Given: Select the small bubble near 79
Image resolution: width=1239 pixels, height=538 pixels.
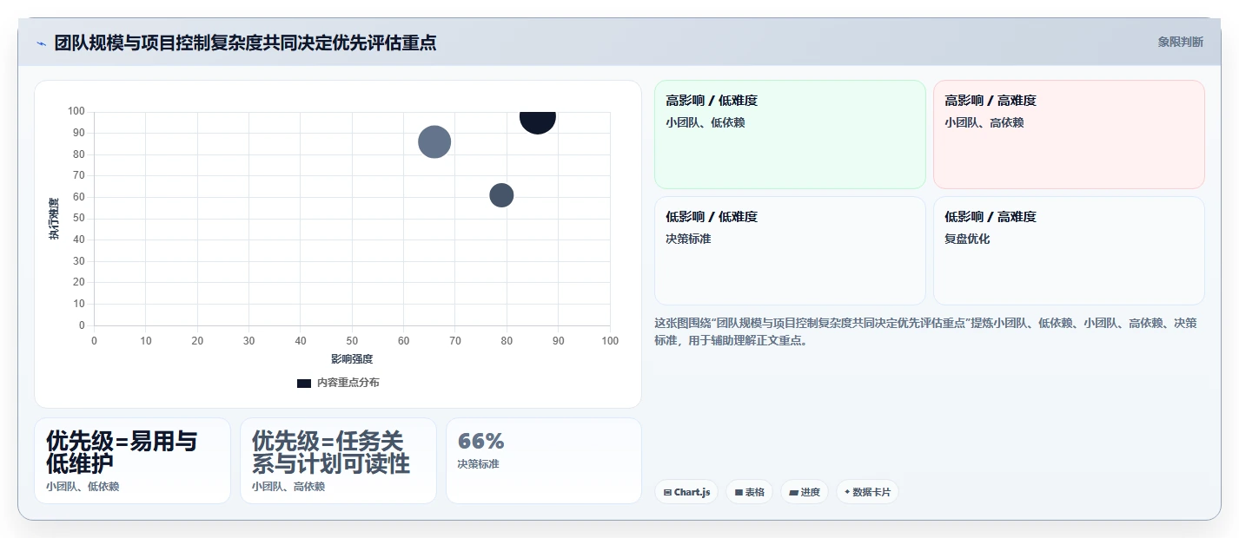Looking at the screenshot, I should (501, 195).
